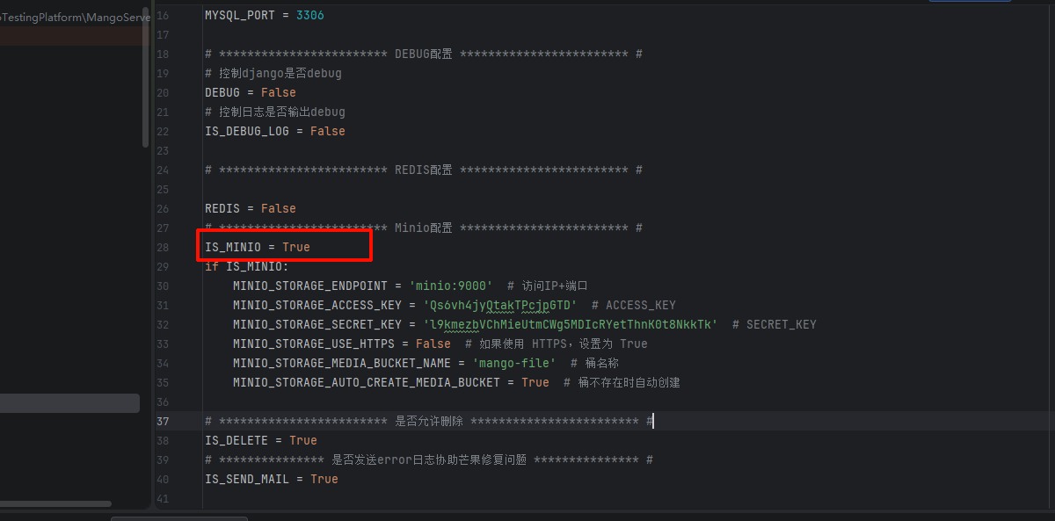Click the IS_SEND_MAIL True value
This screenshot has width=1055, height=521.
tap(324, 480)
